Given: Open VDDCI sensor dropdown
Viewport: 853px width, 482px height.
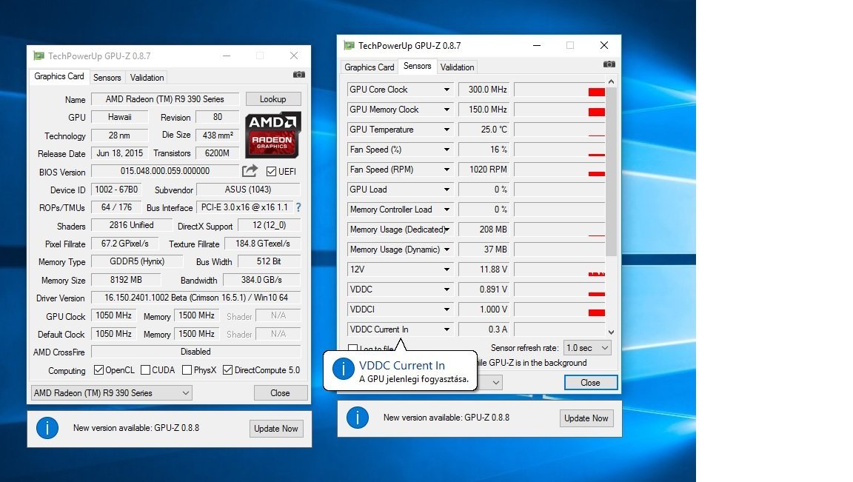Looking at the screenshot, I should 446,309.
